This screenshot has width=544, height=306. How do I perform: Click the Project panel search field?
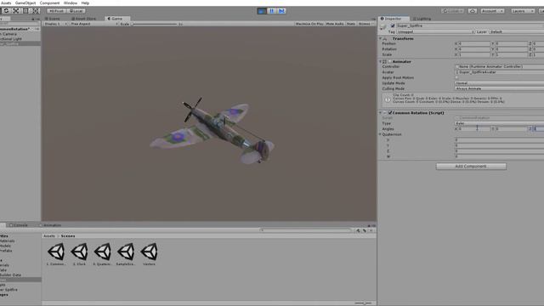click(306, 230)
